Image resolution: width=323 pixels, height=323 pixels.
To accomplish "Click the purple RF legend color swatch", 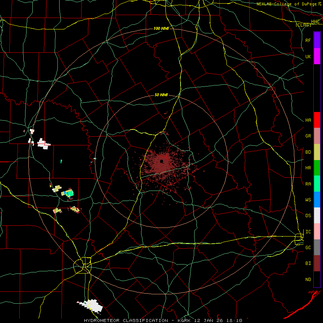I will point(317,40).
